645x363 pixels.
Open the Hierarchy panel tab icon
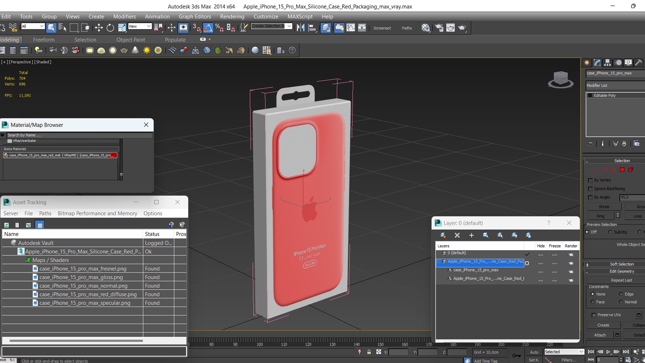(x=607, y=63)
